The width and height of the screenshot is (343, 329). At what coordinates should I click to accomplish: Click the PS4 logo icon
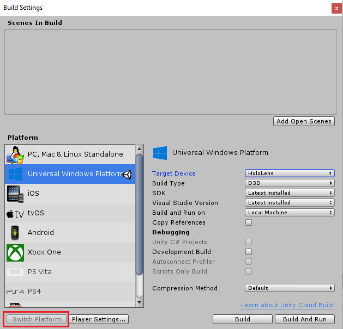point(15,291)
